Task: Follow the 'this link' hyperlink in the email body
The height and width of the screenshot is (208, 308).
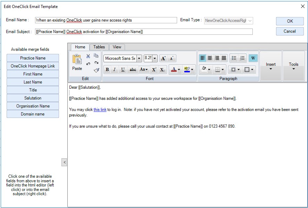Action: (x=100, y=110)
